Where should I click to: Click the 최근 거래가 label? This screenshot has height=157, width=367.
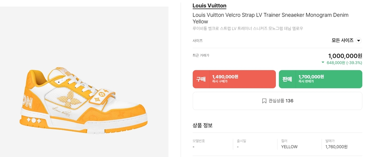[201, 55]
